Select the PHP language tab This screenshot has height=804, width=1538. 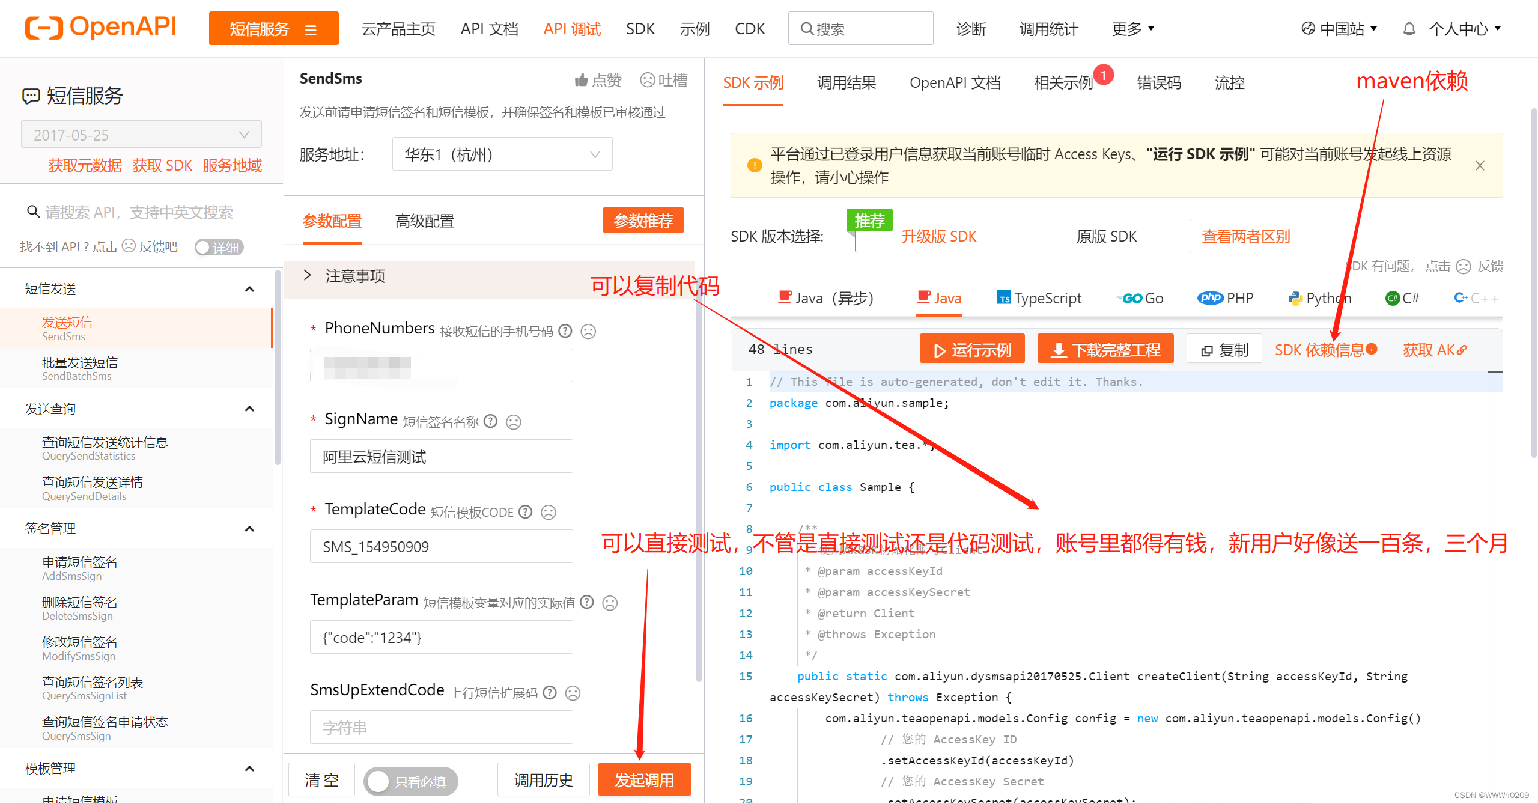point(1225,298)
